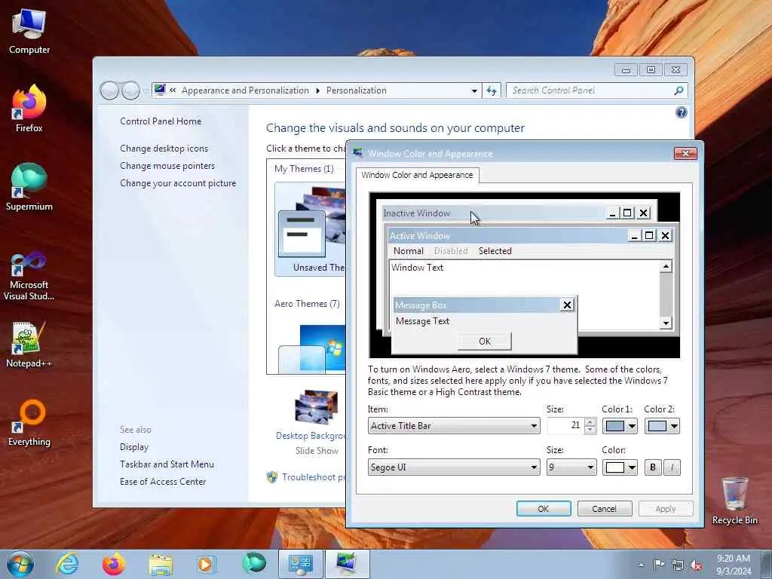Switch to the Personalization taskbar button
The width and height of the screenshot is (772, 579).
click(347, 564)
